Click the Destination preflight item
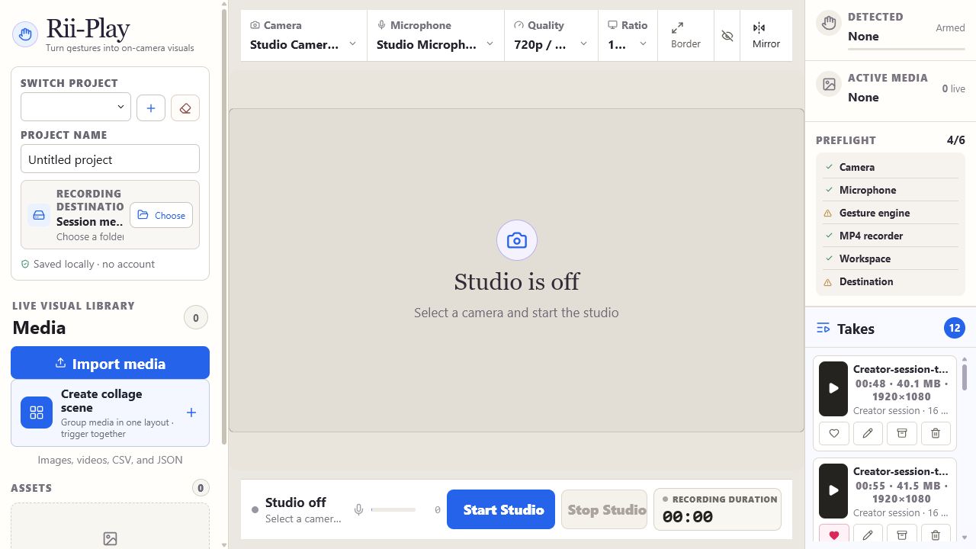The width and height of the screenshot is (976, 549). point(891,281)
